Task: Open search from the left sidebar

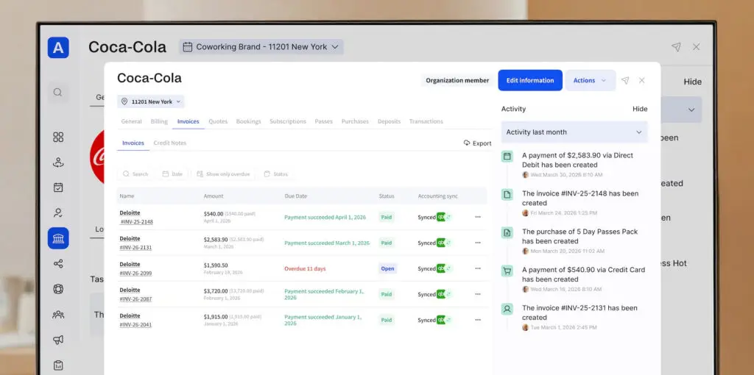Action: point(57,92)
